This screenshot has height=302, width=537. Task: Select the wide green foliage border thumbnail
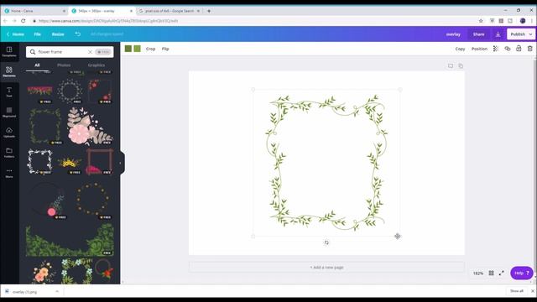(70, 239)
